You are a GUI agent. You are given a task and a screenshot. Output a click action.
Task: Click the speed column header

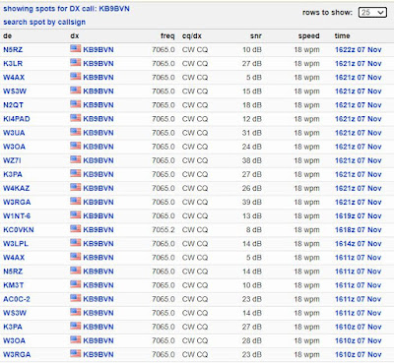[308, 36]
